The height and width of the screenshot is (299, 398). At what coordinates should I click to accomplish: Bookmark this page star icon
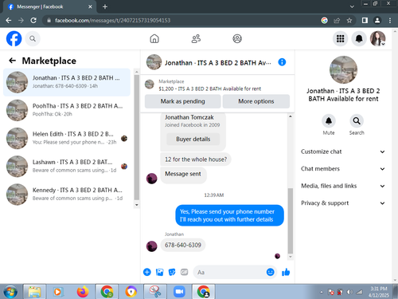[349, 21]
